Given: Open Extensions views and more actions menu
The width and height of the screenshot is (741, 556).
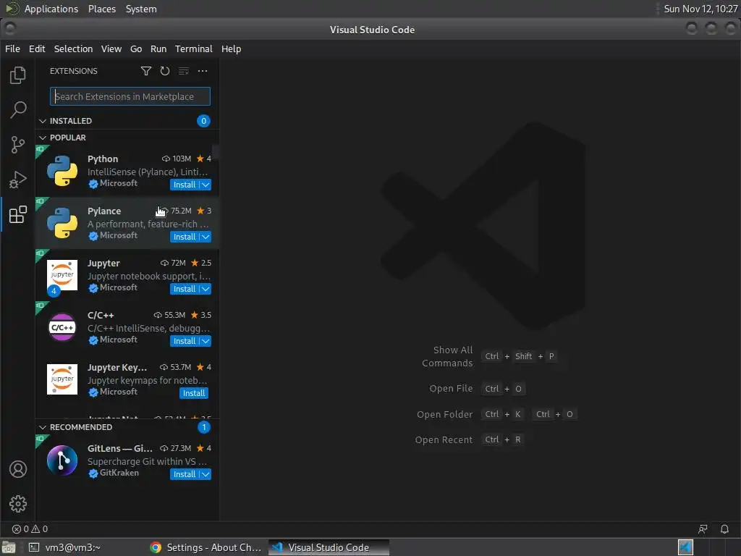Looking at the screenshot, I should (x=203, y=71).
